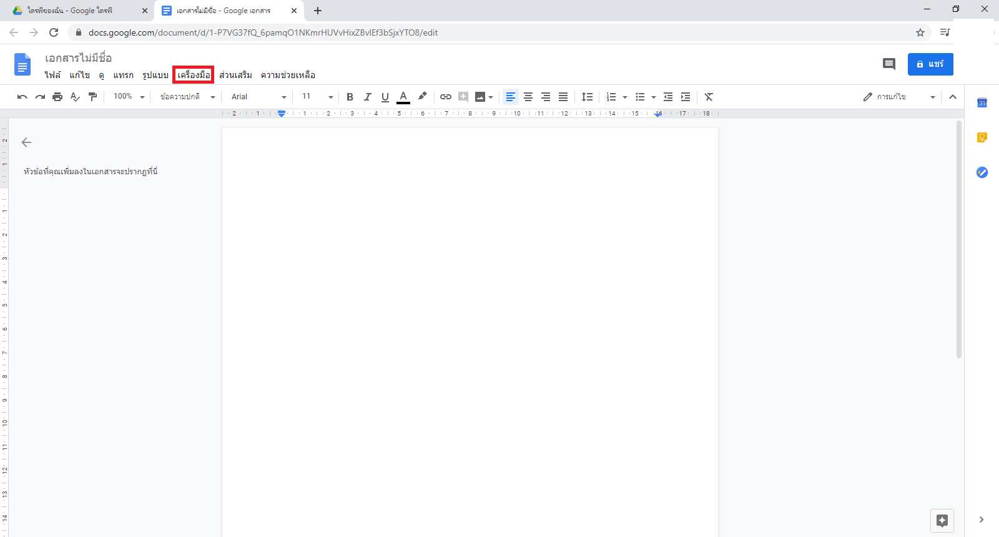Select the Paint format tool
This screenshot has height=537, width=999.
click(92, 97)
